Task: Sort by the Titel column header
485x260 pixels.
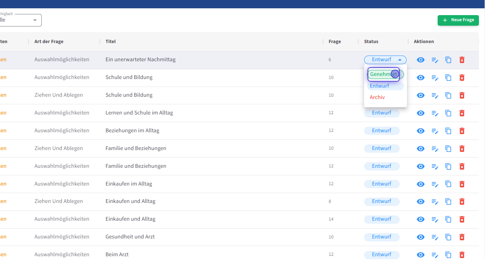Action: (x=111, y=42)
